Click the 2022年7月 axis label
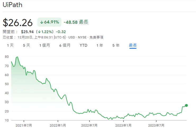 tap(89, 125)
